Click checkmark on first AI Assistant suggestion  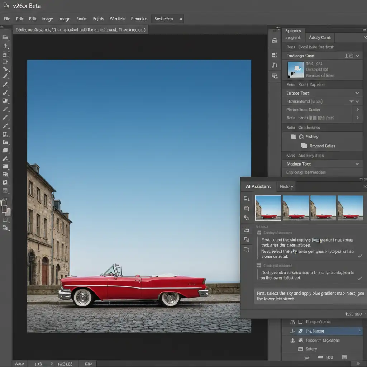pyautogui.click(x=360, y=256)
